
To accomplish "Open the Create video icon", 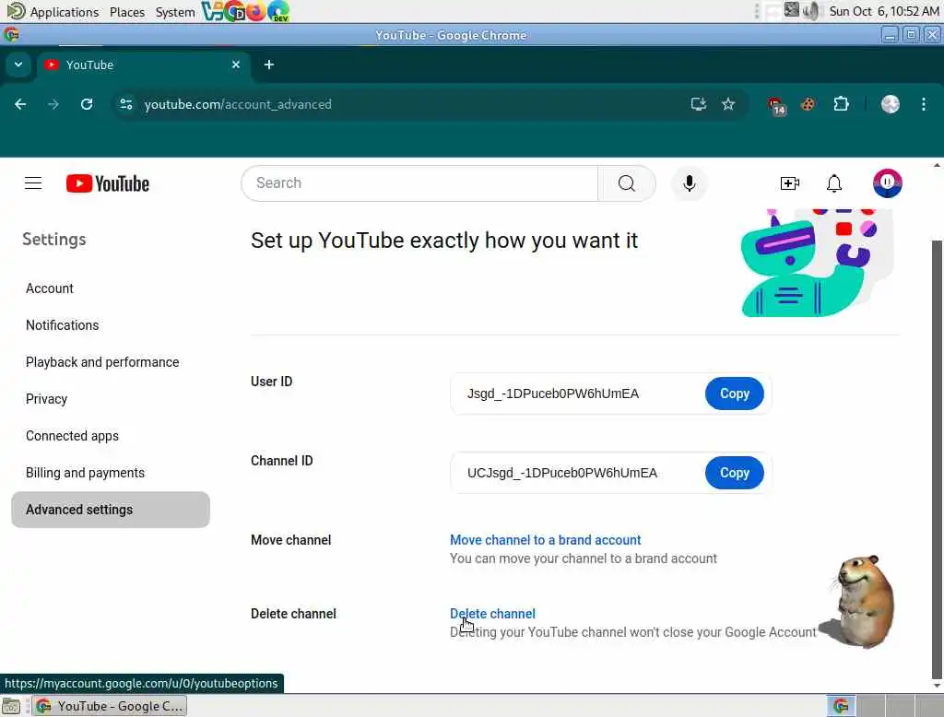I will coord(789,183).
